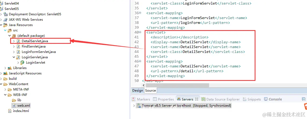Click the horizontal scrollbar left arrow
Screen dimensions: 307x119
tap(144, 85)
